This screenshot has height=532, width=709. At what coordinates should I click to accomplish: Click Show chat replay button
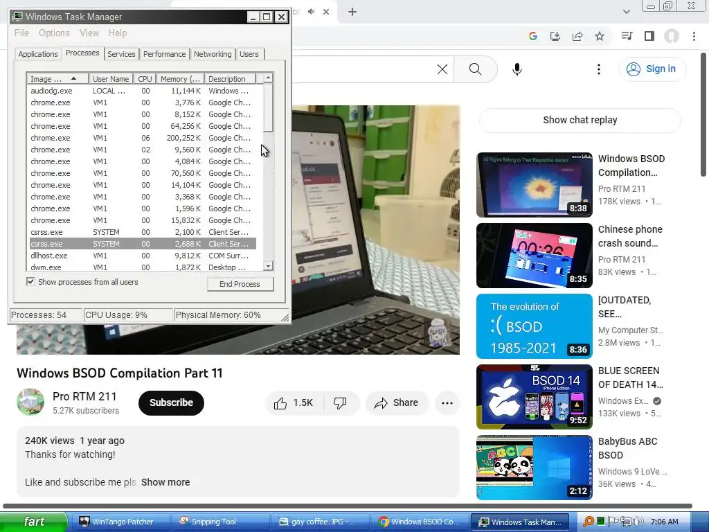[580, 120]
